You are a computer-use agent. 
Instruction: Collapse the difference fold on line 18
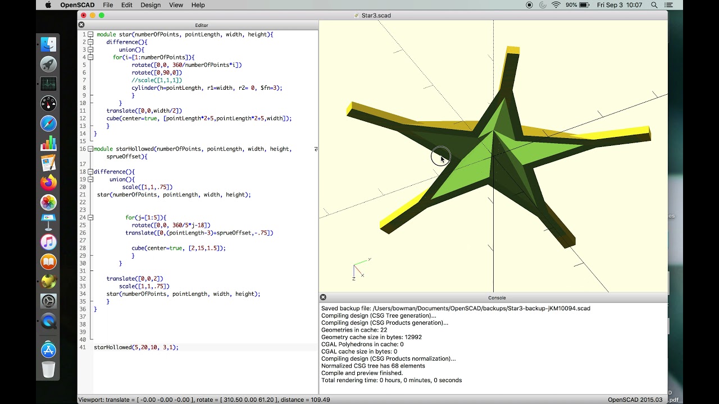point(90,172)
